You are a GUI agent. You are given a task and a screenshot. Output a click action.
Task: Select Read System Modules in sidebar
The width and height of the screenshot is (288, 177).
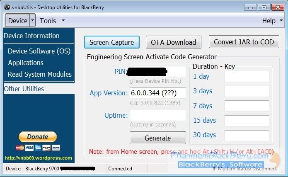40,74
